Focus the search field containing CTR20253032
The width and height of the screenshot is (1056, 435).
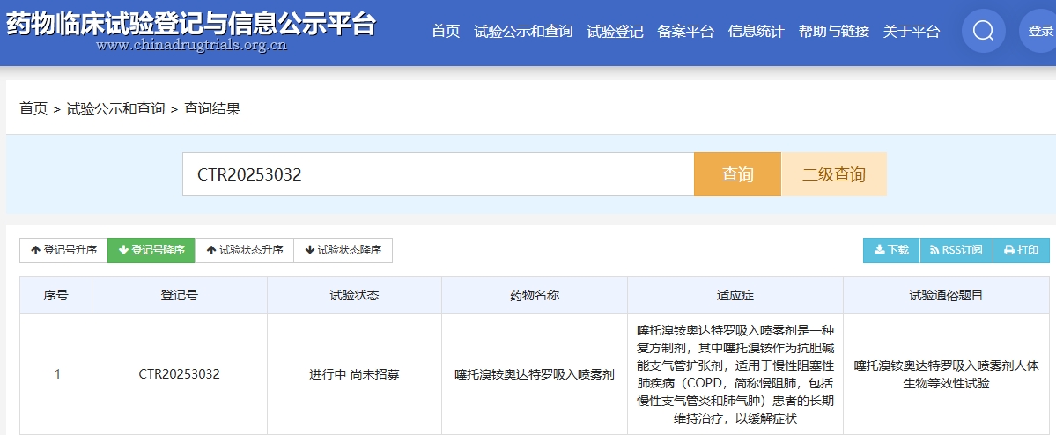click(438, 174)
